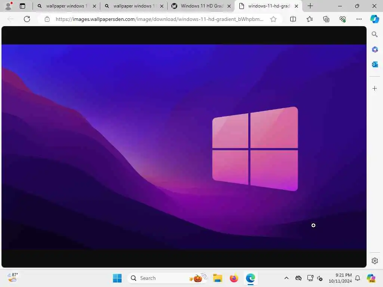Open split screen view icon
Screen dimensions: 383x287
point(293,19)
